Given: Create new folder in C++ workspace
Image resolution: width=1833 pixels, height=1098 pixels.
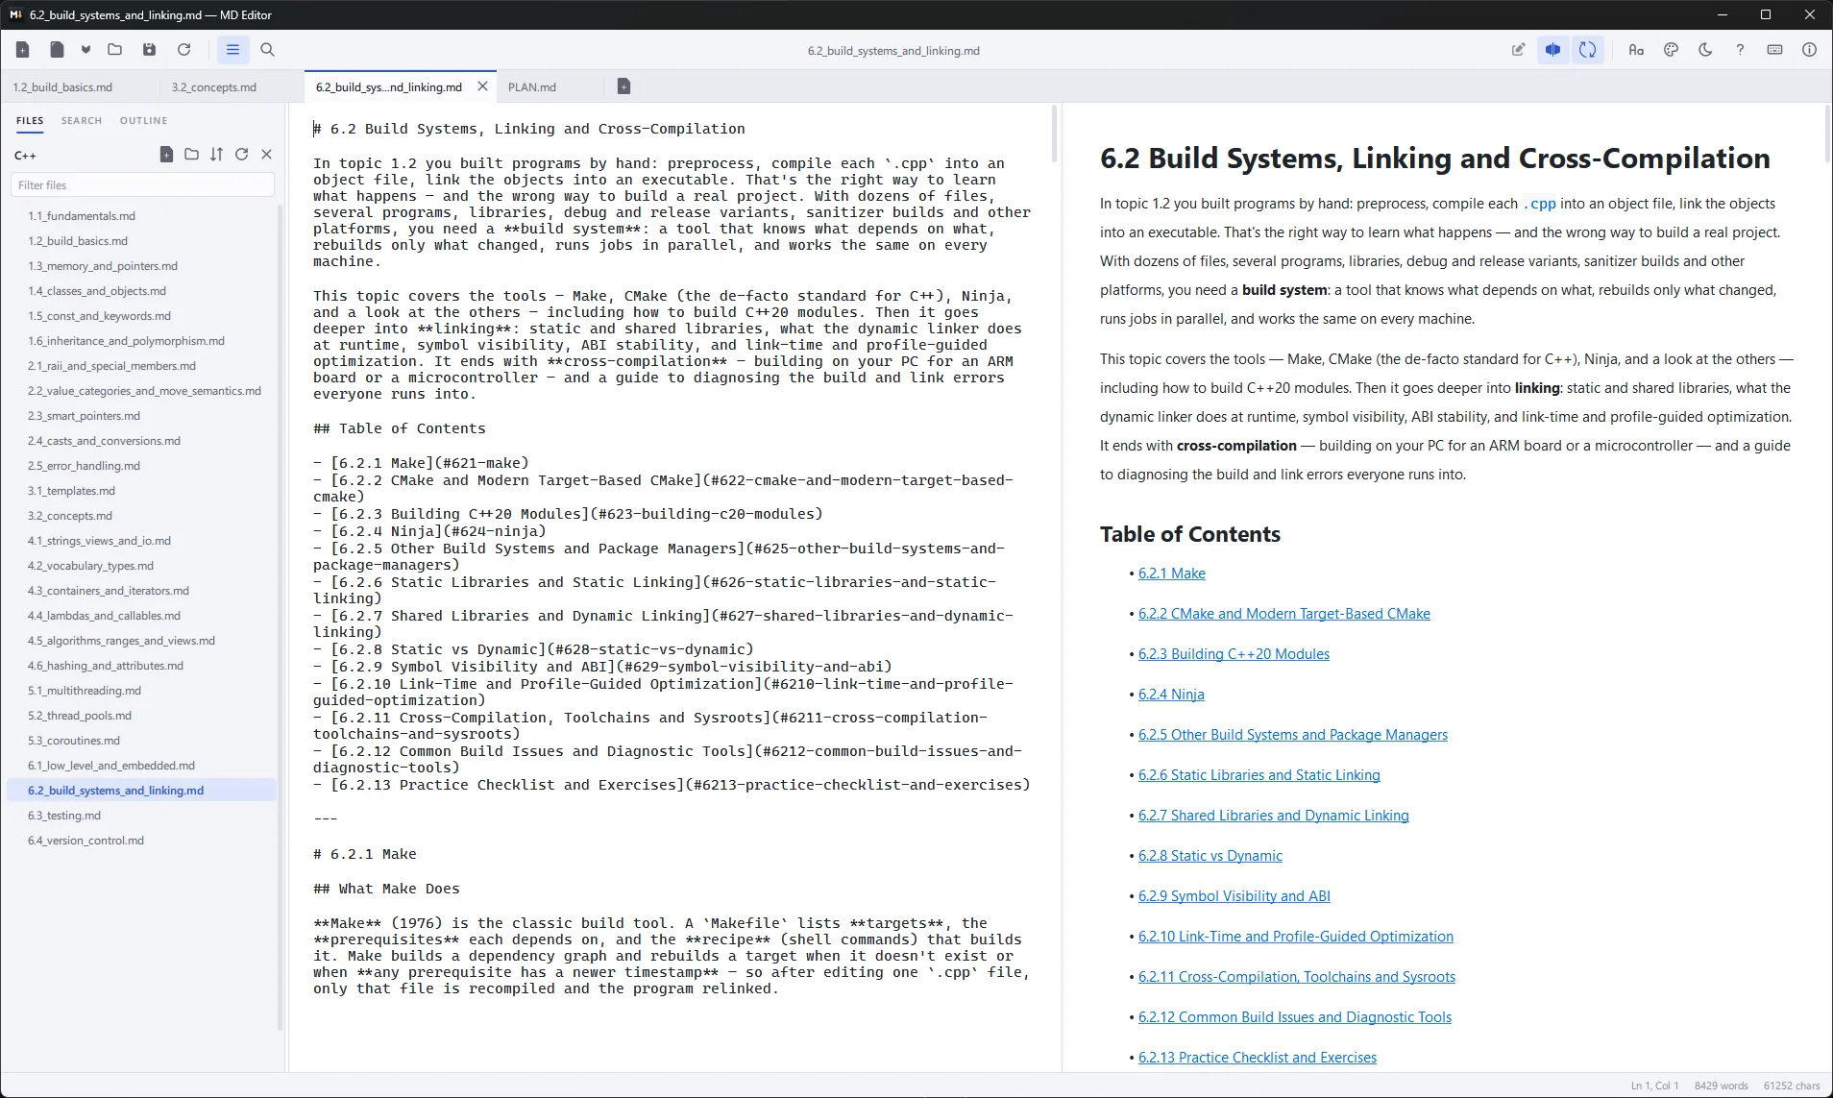Looking at the screenshot, I should (x=191, y=155).
